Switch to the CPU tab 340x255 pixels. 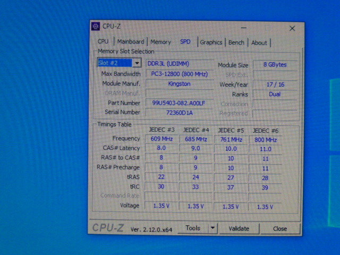pos(103,41)
